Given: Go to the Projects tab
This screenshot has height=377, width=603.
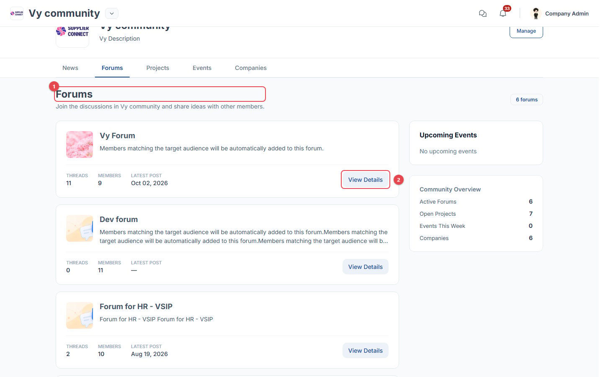Looking at the screenshot, I should point(158,68).
